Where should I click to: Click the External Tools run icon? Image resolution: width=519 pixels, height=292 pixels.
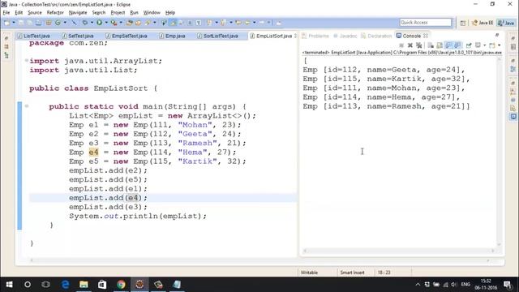pyautogui.click(x=114, y=23)
